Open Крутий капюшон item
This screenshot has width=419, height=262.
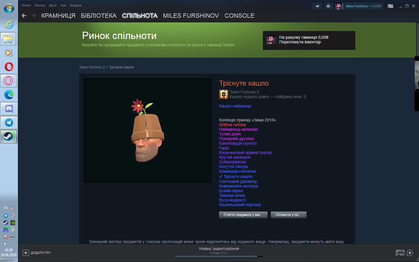point(235,157)
